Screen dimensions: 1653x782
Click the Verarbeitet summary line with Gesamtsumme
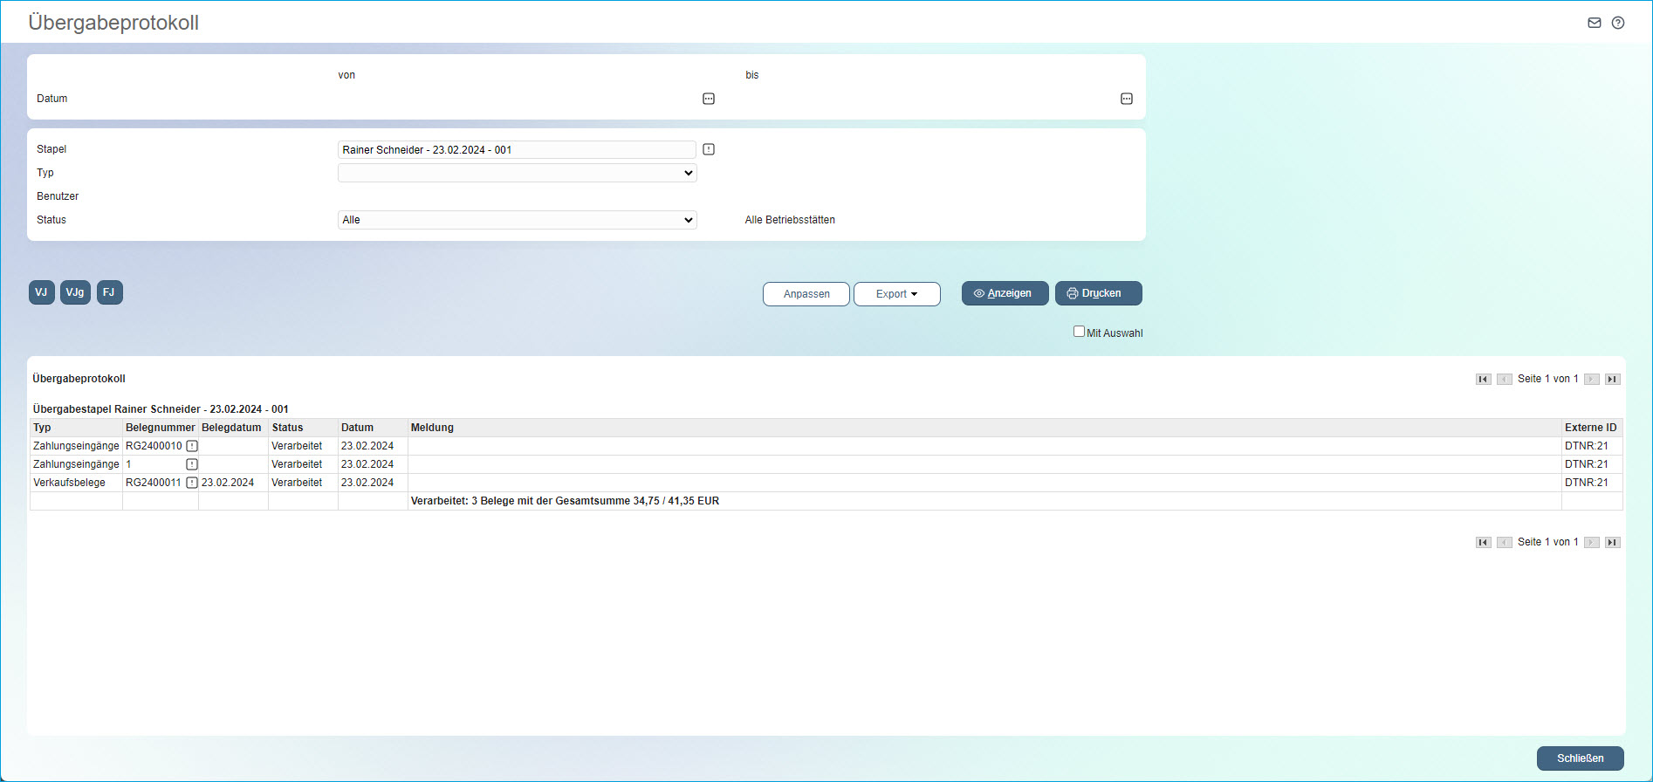(x=565, y=501)
